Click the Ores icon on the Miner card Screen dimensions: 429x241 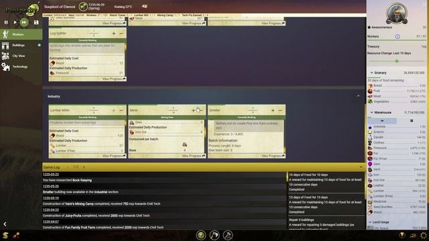point(131,123)
